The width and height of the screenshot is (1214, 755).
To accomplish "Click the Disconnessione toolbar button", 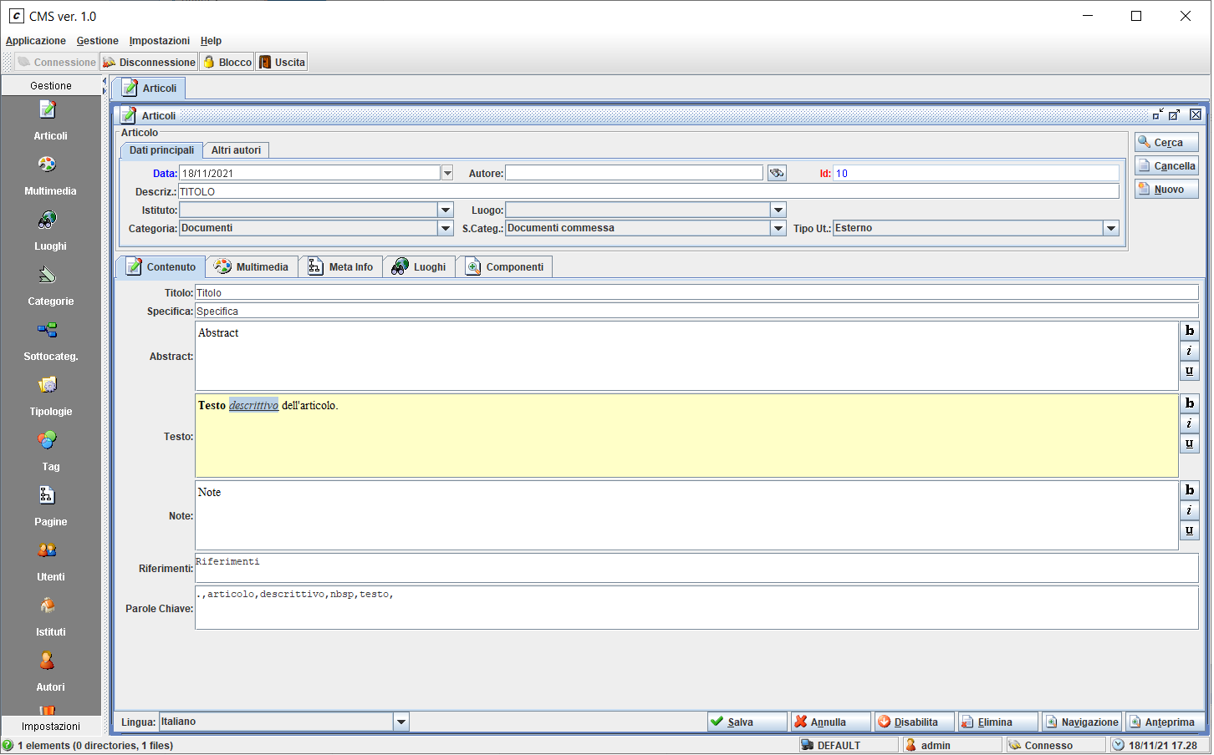I will pos(149,62).
